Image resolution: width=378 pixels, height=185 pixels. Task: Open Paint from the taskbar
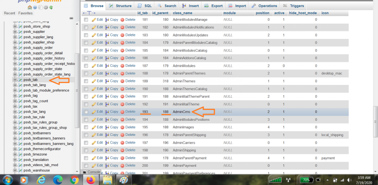(x=124, y=180)
